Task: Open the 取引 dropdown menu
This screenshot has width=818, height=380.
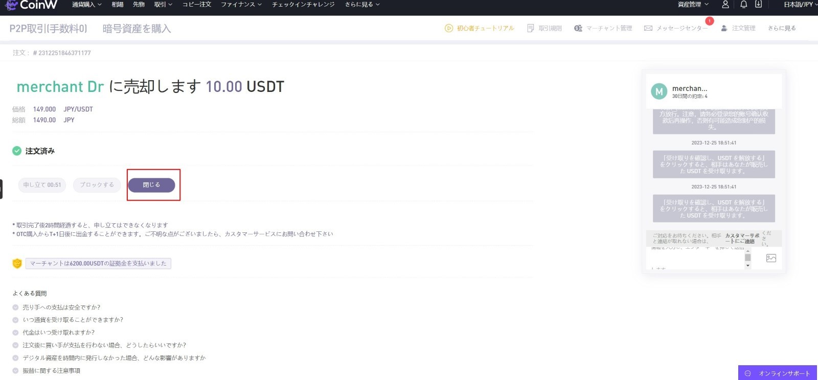Action: tap(163, 5)
